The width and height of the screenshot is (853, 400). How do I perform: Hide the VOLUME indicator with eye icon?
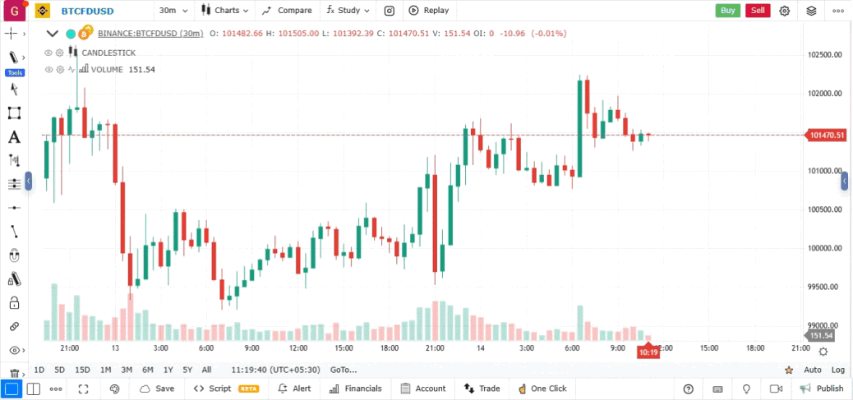pyautogui.click(x=48, y=70)
